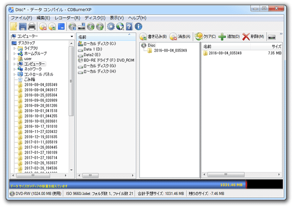Open help with question mark icon

pos(129,27)
